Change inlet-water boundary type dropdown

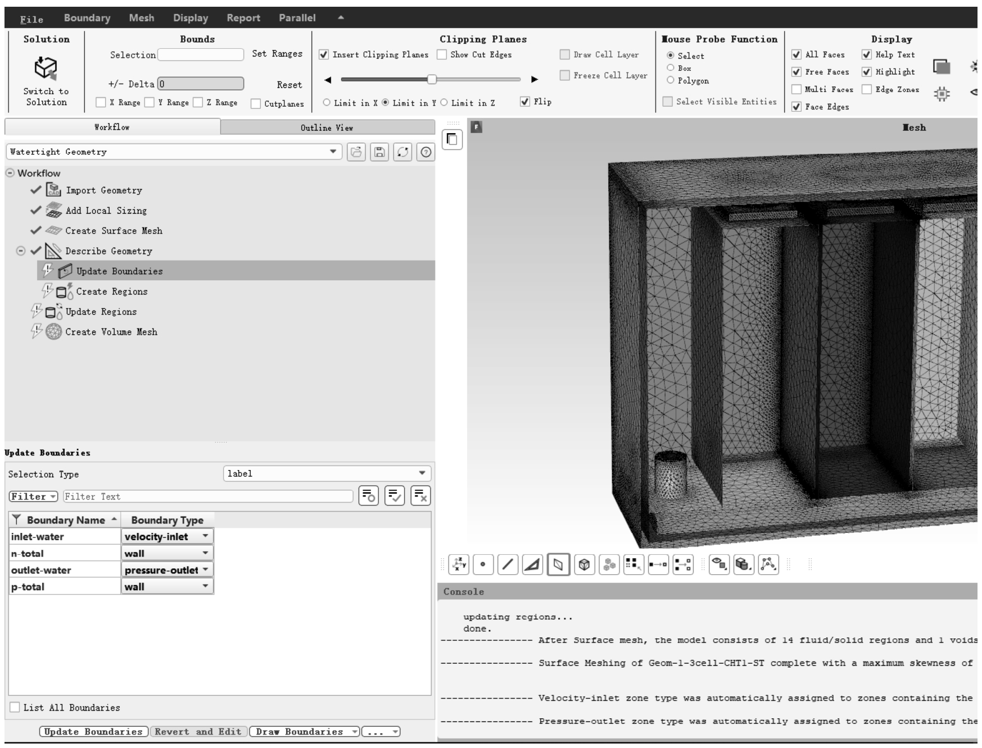pyautogui.click(x=167, y=536)
